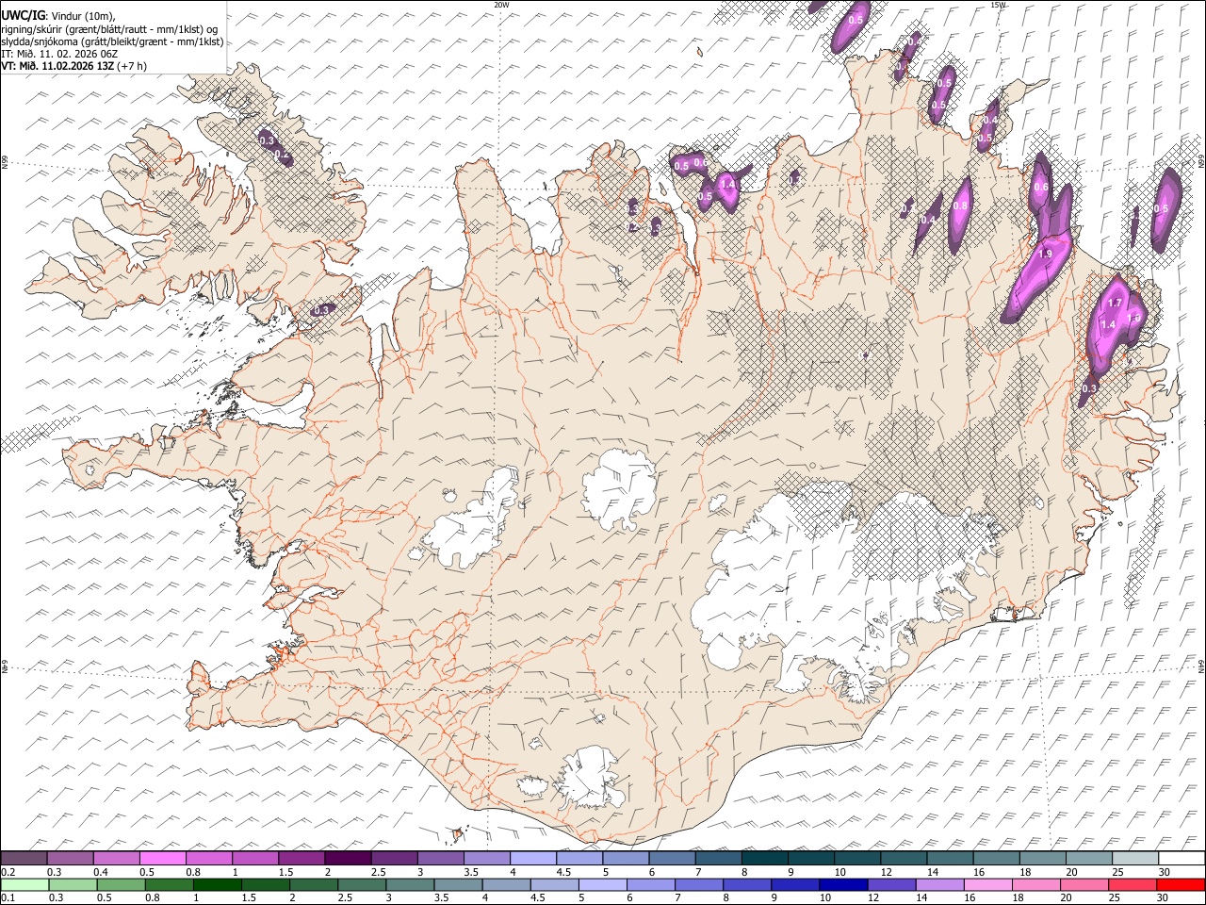
Task: Click the '15W' longitude label
Action: tap(998, 5)
